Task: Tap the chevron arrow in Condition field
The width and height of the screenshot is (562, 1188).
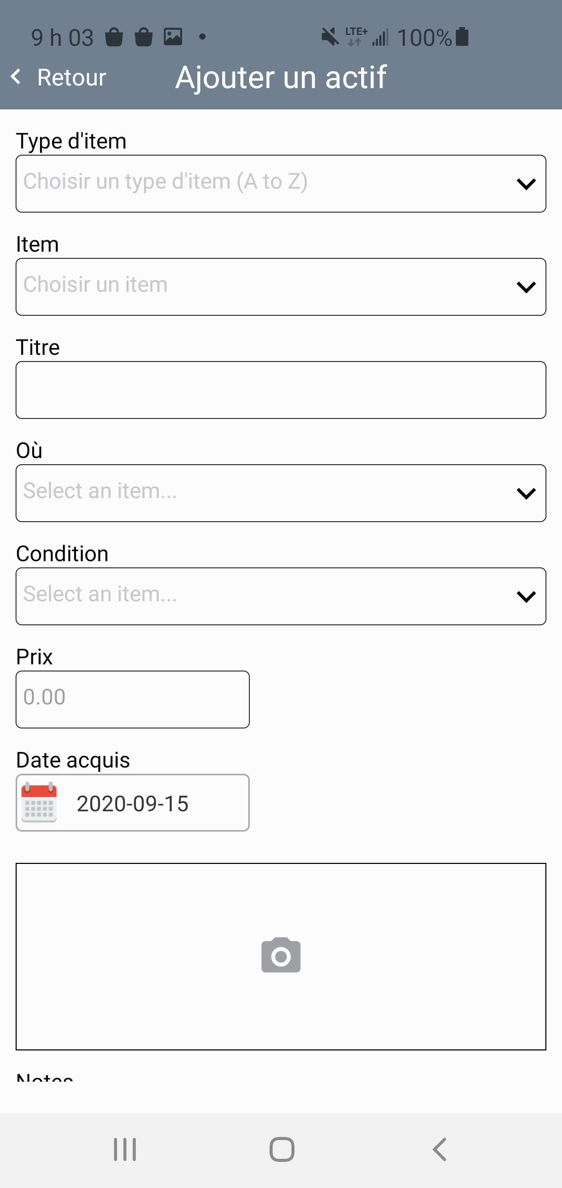Action: (x=526, y=597)
